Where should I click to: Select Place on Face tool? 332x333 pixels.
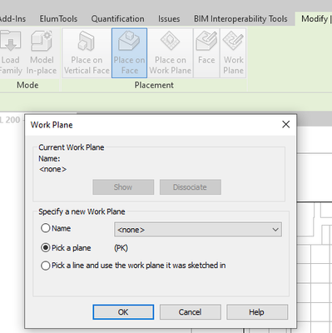(x=129, y=52)
